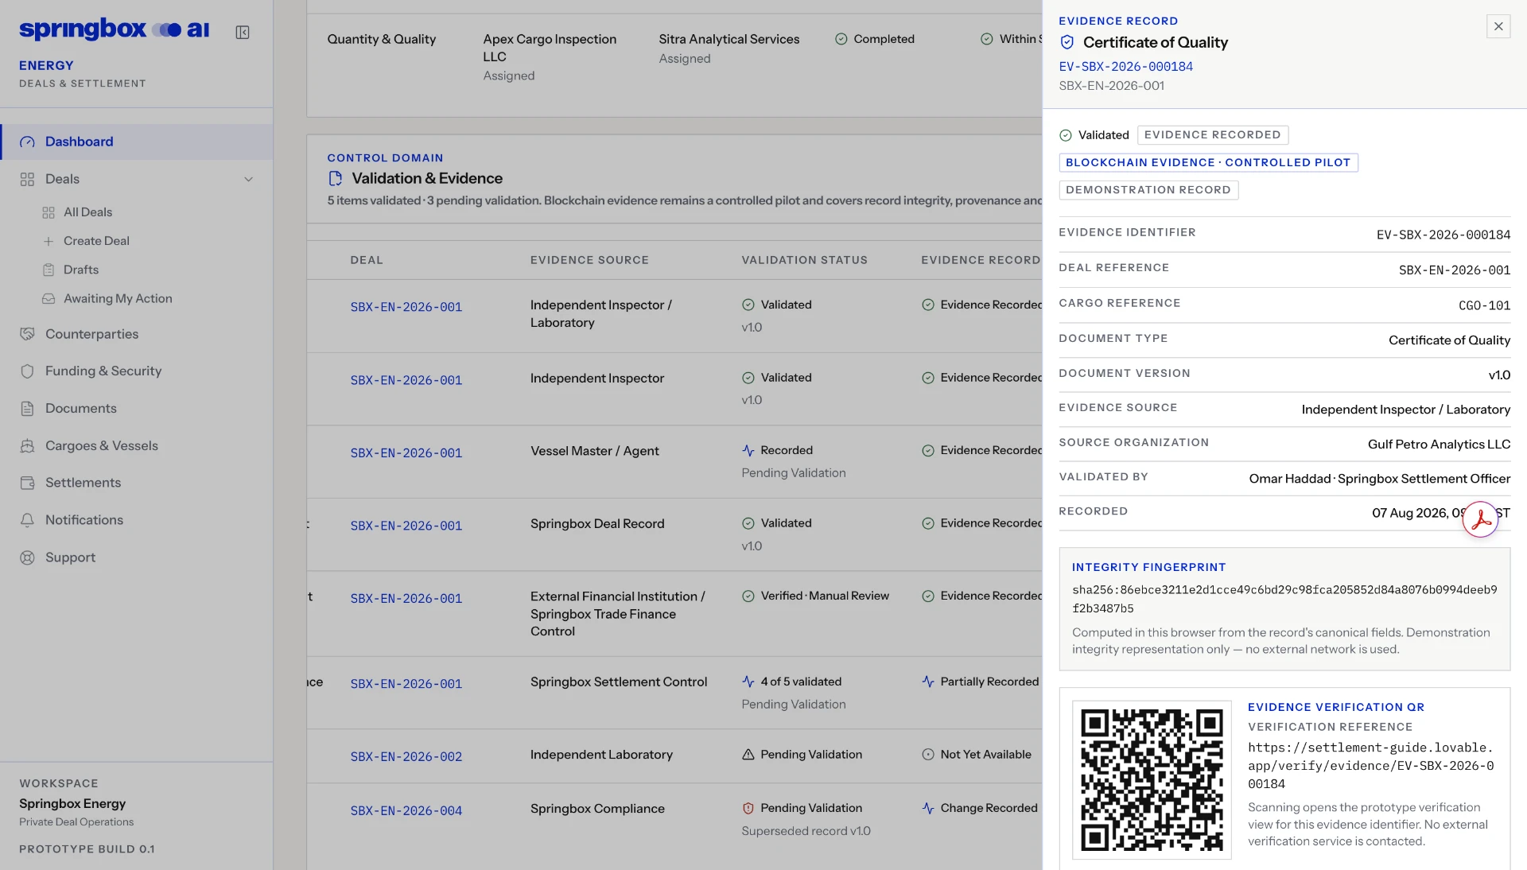Click red shield icon in Springbox Compliance row

pyautogui.click(x=748, y=808)
